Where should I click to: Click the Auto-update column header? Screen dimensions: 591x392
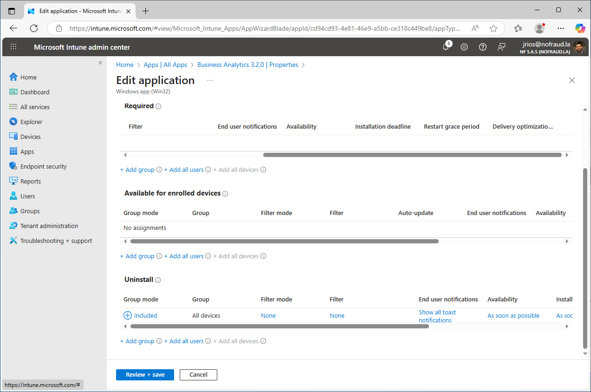(416, 213)
